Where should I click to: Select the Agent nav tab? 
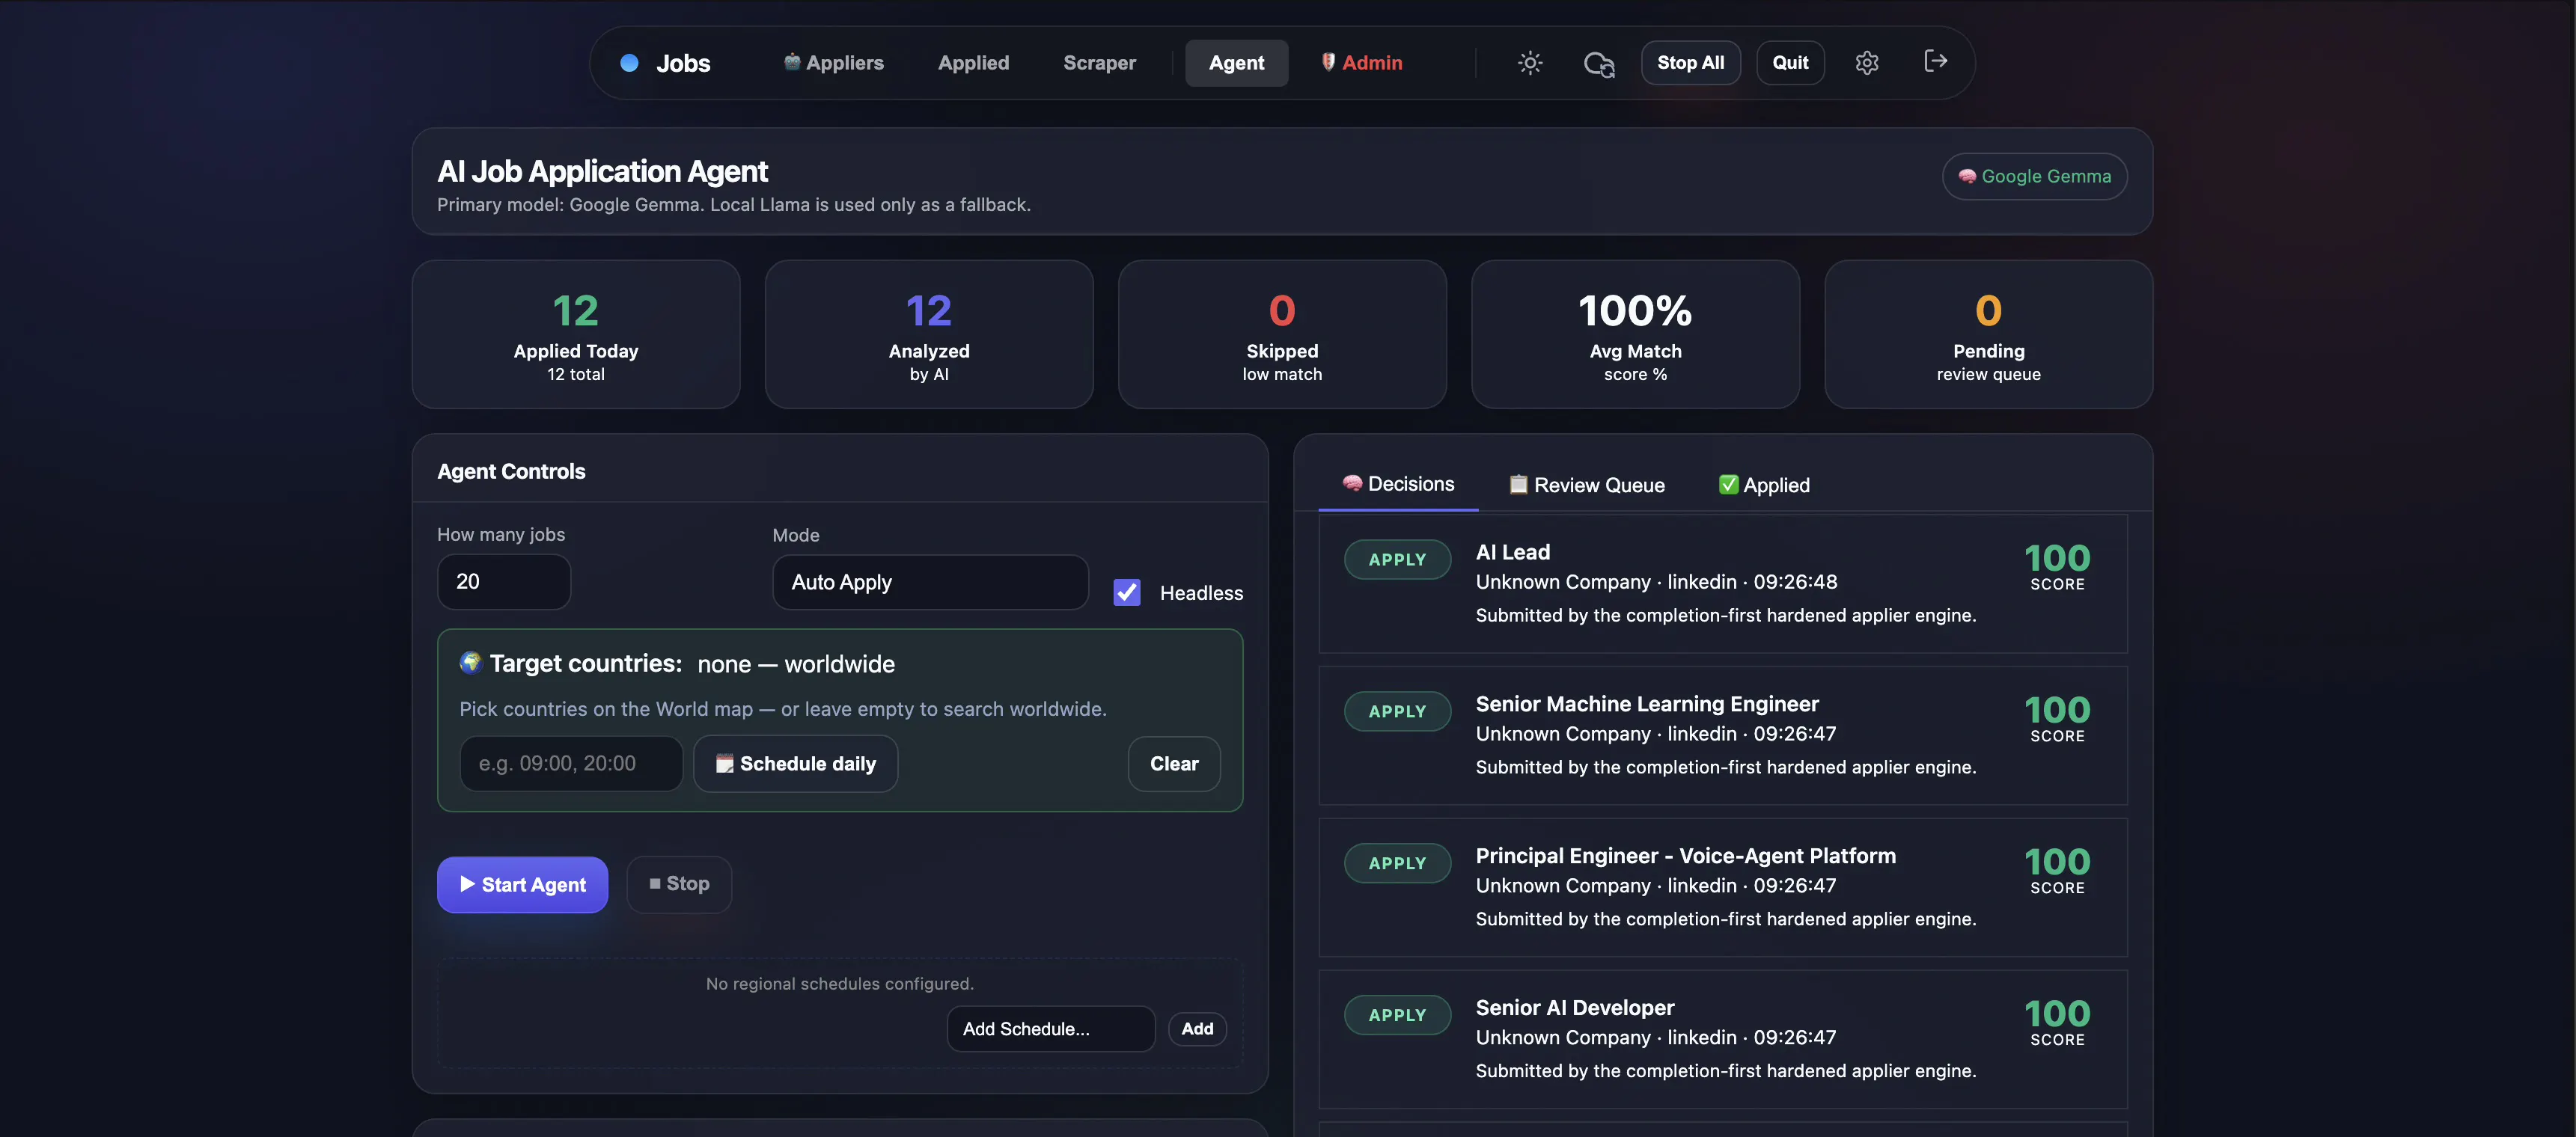[x=1237, y=63]
